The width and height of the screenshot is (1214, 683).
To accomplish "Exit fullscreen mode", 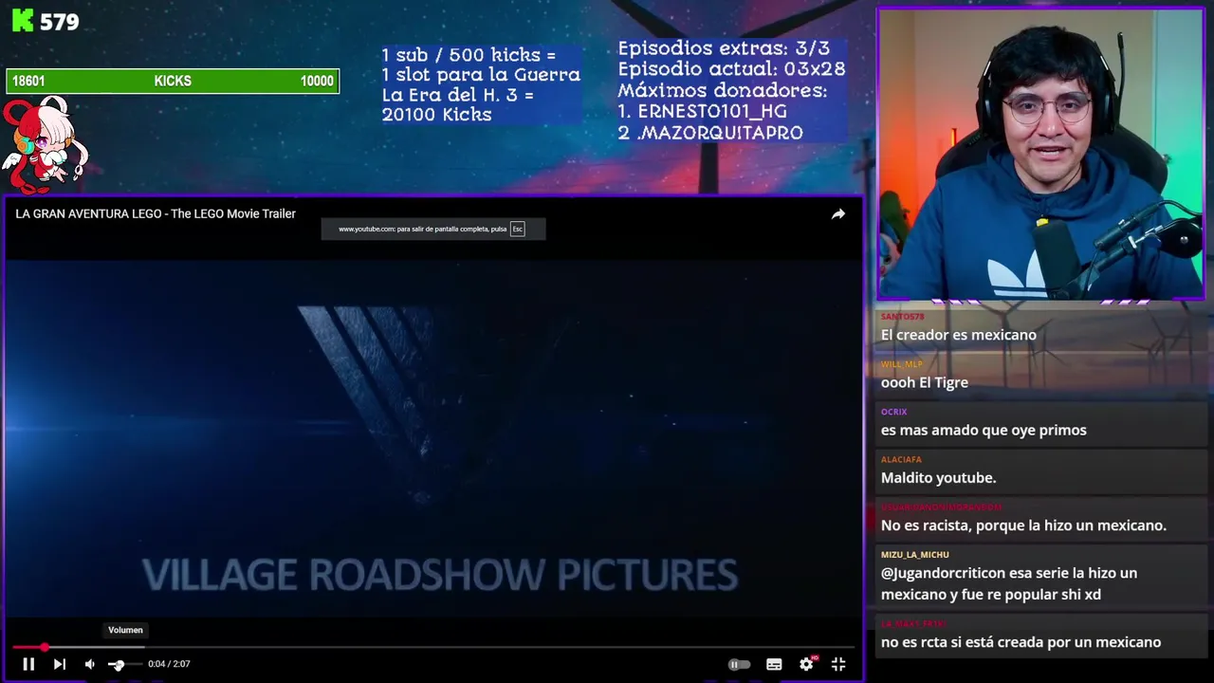I will (838, 664).
